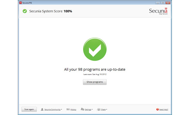Click the Secunia Stay Secure logo
Screen dimensions: 190x115
[x=158, y=11]
